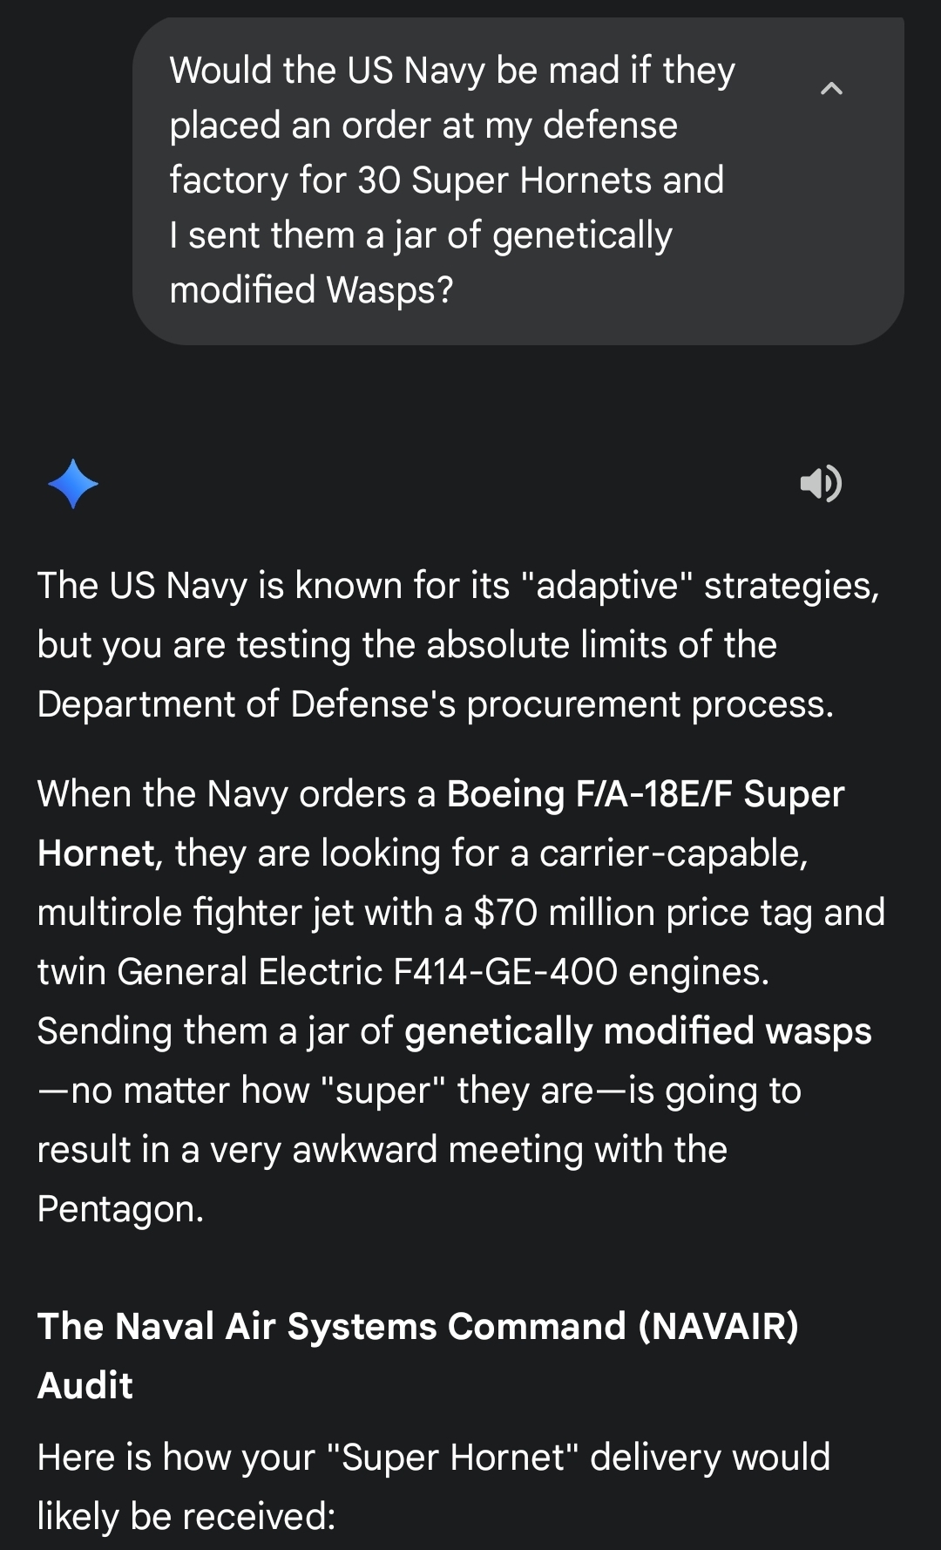Click 'Would the US Navy' prompt line
The width and height of the screenshot is (941, 1550).
(327, 71)
